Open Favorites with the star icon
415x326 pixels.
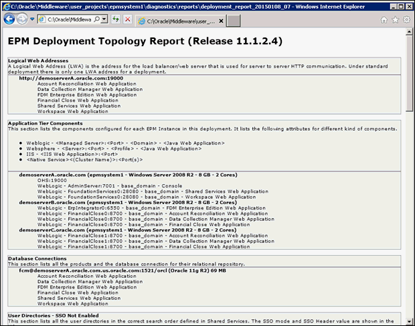click(x=395, y=20)
